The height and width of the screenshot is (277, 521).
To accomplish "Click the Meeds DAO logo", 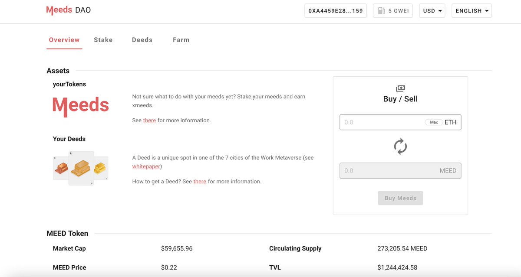I will point(69,10).
